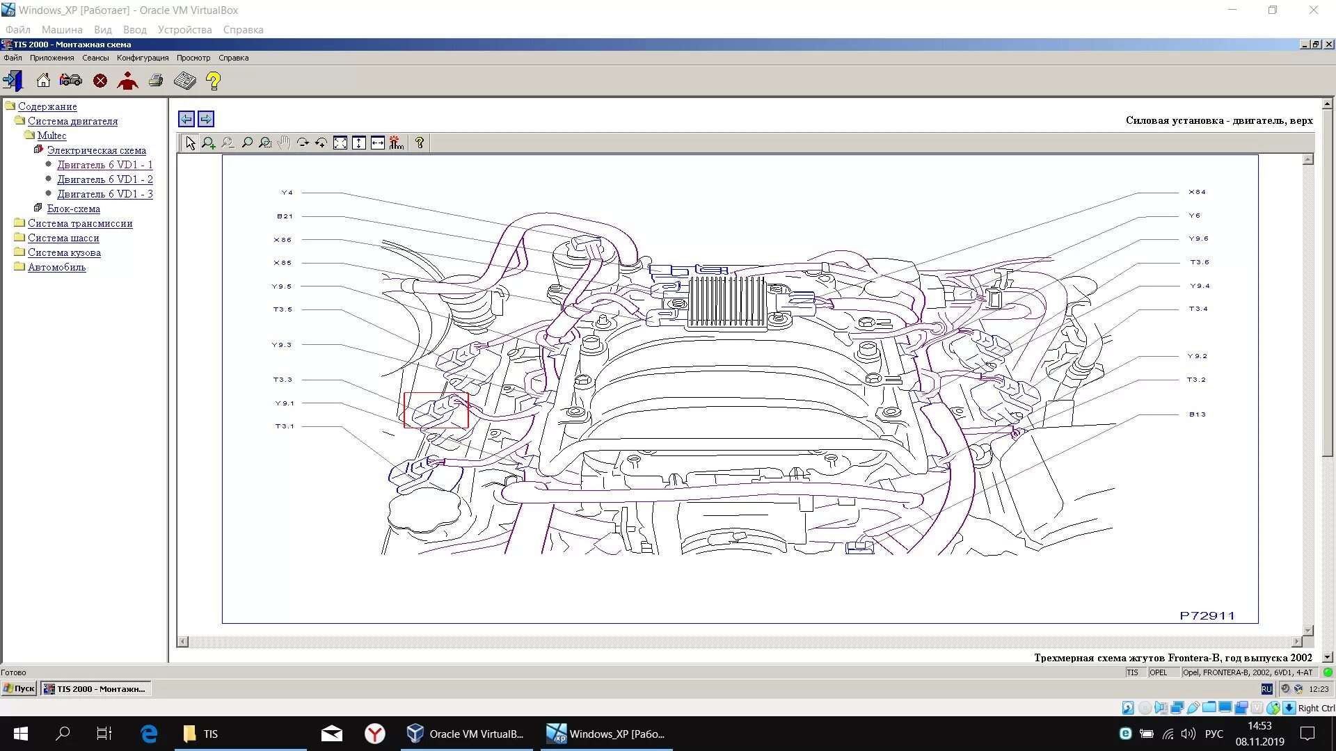Screen dimensions: 1336x751
Task: Click the page's outer vertical scrollbar up arrow
Action: coord(1327,104)
